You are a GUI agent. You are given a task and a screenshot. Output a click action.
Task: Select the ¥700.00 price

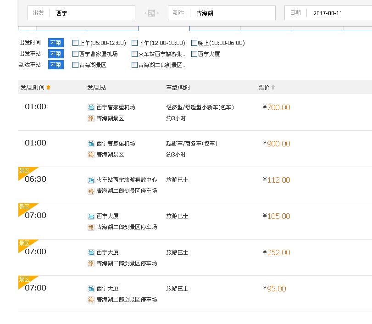(x=277, y=107)
